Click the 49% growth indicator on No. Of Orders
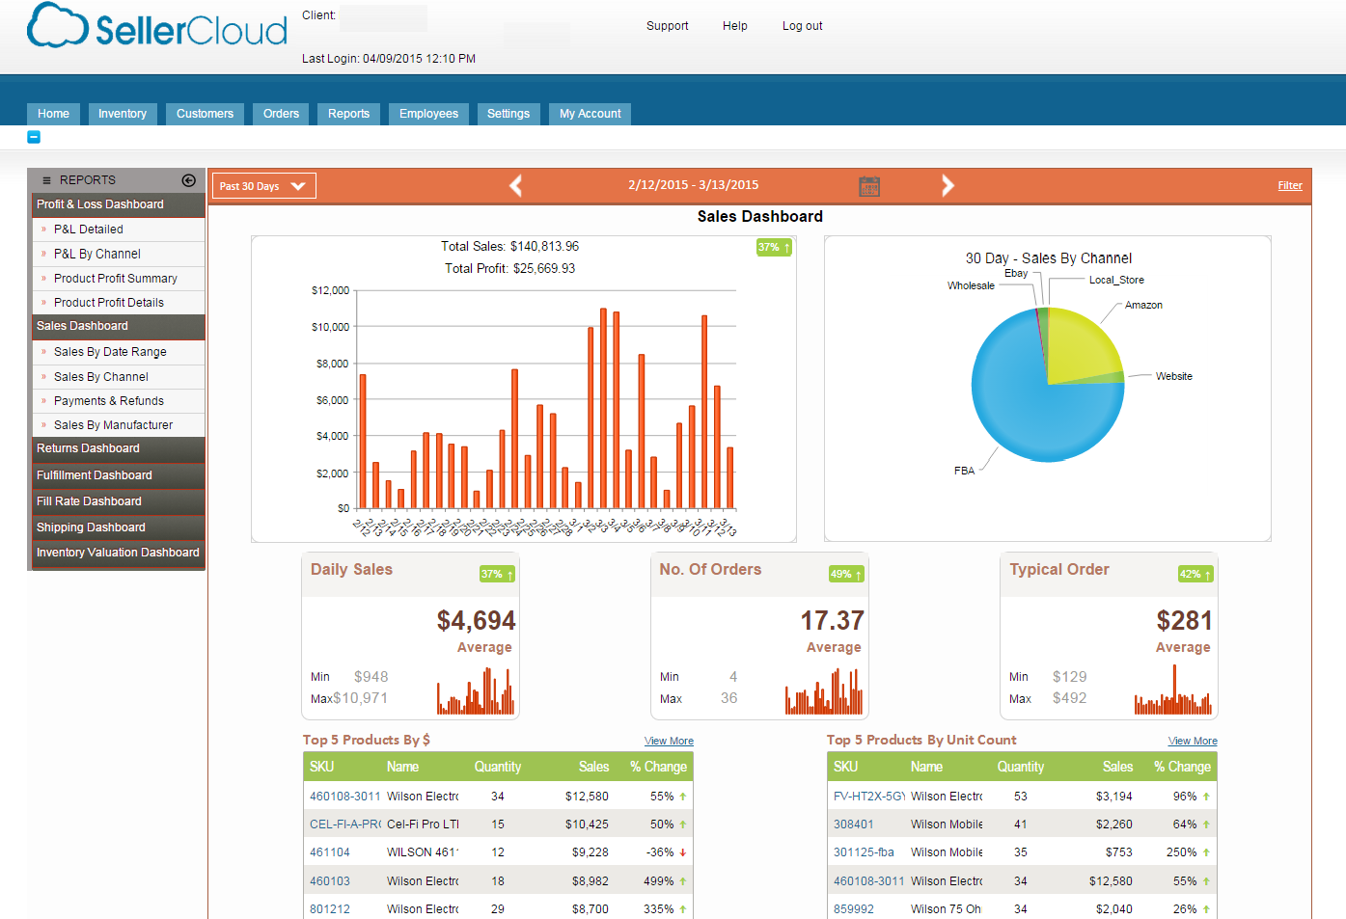Viewport: 1346px width, 919px height. (x=845, y=573)
